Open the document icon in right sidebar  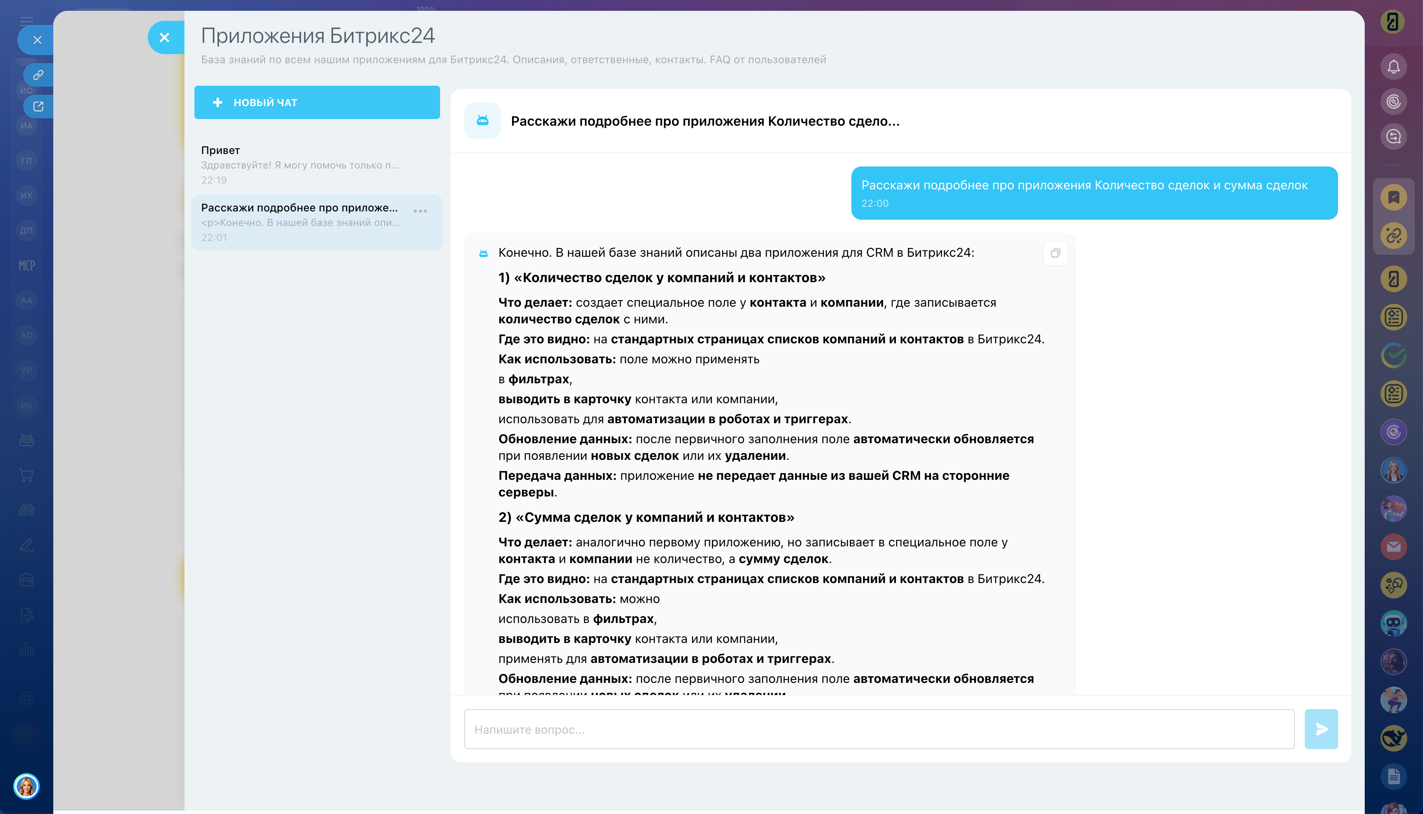1393,776
